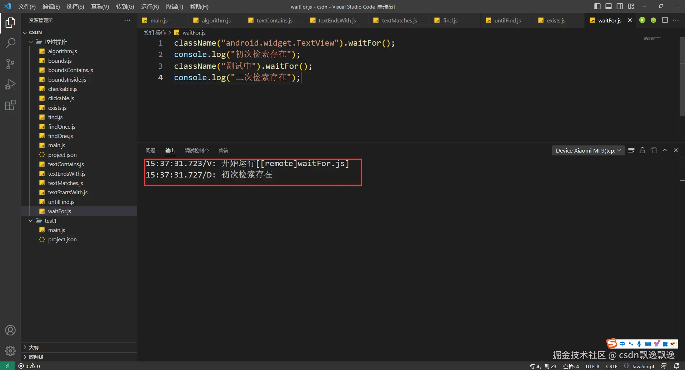The height and width of the screenshot is (370, 685).
Task: Open the Device Xiaomi MI 9 dropdown
Action: click(588, 150)
